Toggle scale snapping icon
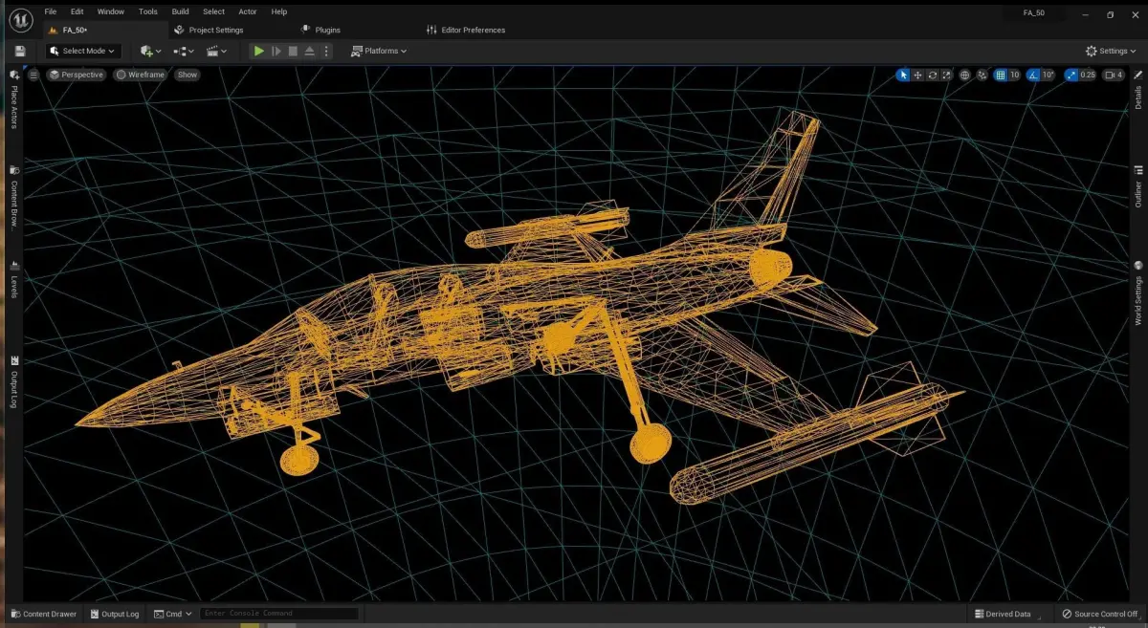The image size is (1148, 628). (1070, 75)
